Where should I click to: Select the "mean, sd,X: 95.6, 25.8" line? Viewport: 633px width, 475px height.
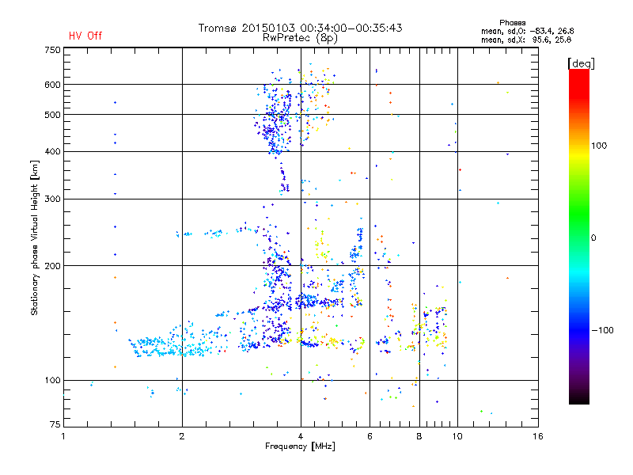click(x=526, y=40)
